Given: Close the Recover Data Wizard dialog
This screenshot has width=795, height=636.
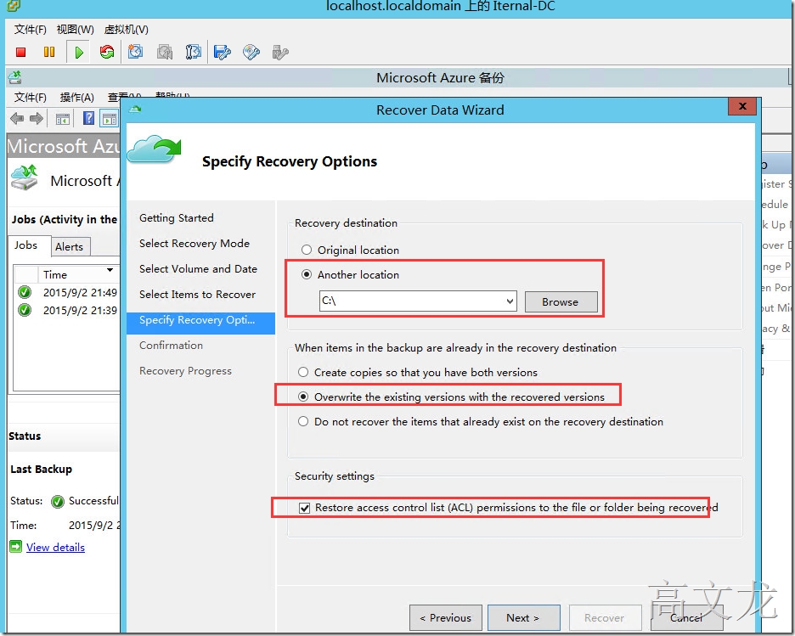Looking at the screenshot, I should click(x=743, y=106).
